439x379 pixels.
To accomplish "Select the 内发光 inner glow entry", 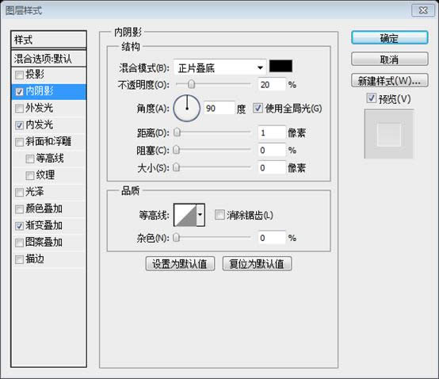I will tap(48, 125).
